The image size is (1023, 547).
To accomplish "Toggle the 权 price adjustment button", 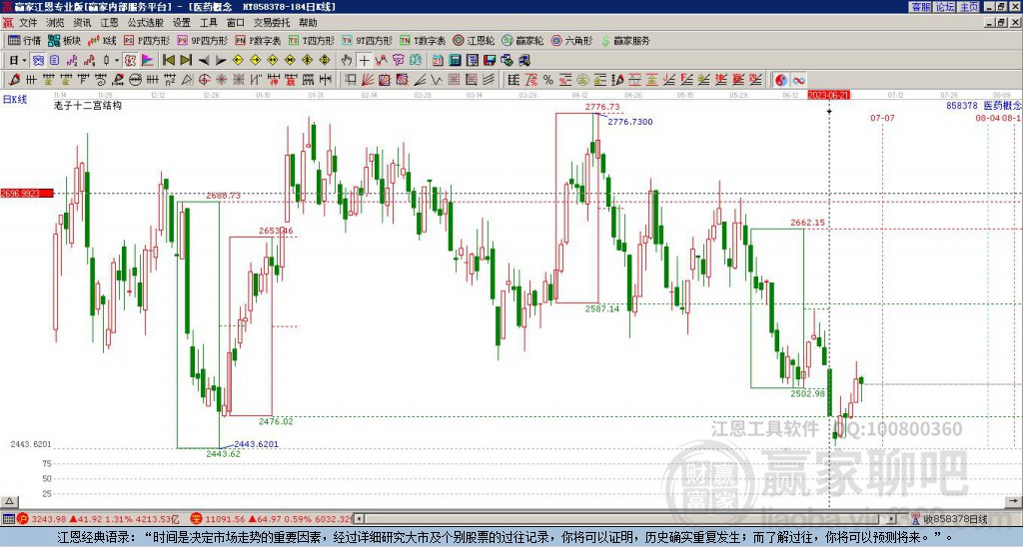I will (x=130, y=61).
